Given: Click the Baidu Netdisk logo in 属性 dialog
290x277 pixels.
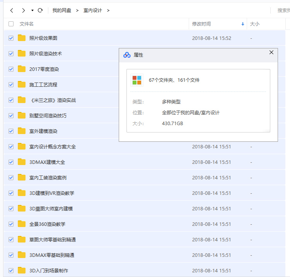Looking at the screenshot, I should pyautogui.click(x=127, y=55).
